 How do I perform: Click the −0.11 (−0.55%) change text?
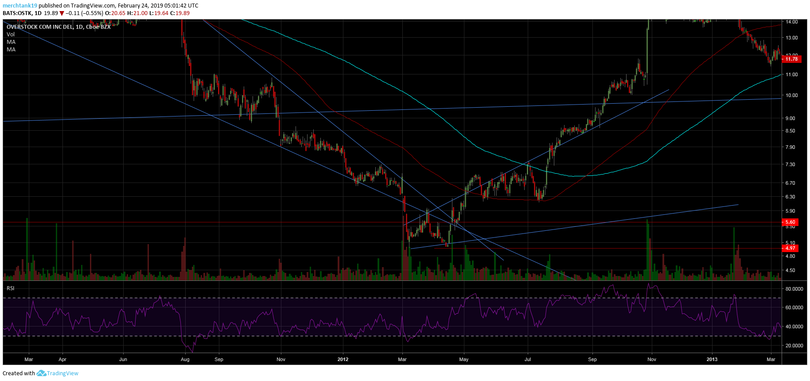(84, 13)
